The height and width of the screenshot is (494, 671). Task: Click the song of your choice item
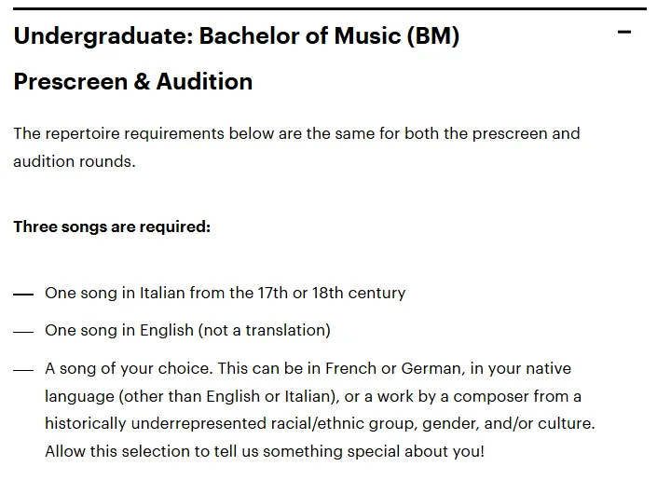pyautogui.click(x=320, y=410)
